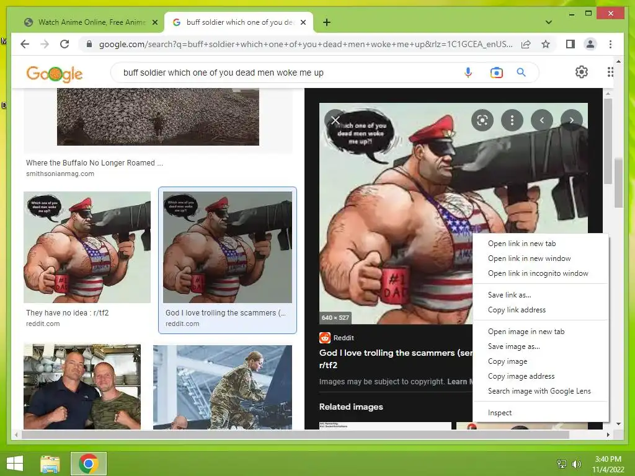Share this page from the address bar
The image size is (635, 476).
click(x=526, y=44)
